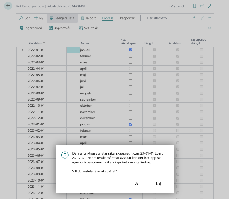The image size is (229, 199).
Task: Click the list view layout icon
Action: (209, 18)
